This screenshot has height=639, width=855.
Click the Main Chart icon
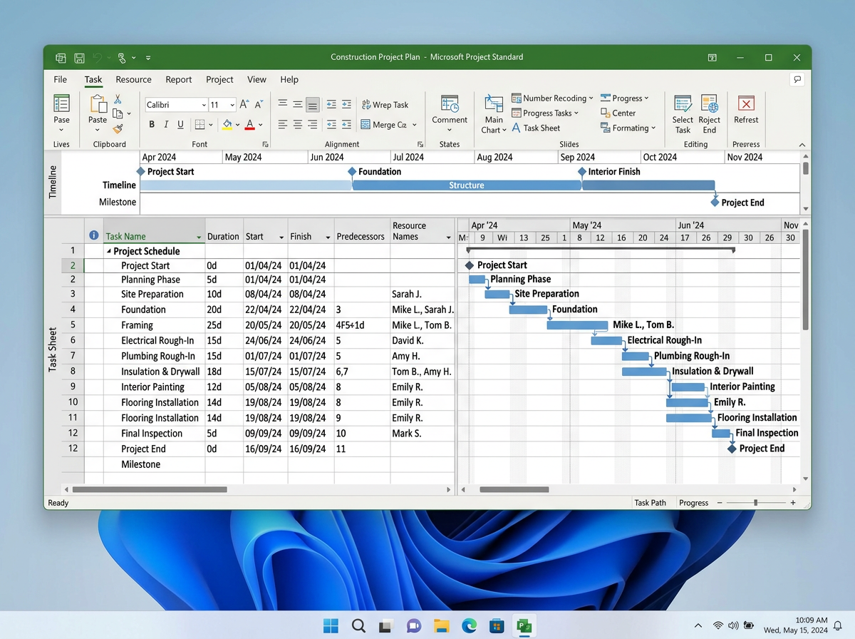(494, 104)
